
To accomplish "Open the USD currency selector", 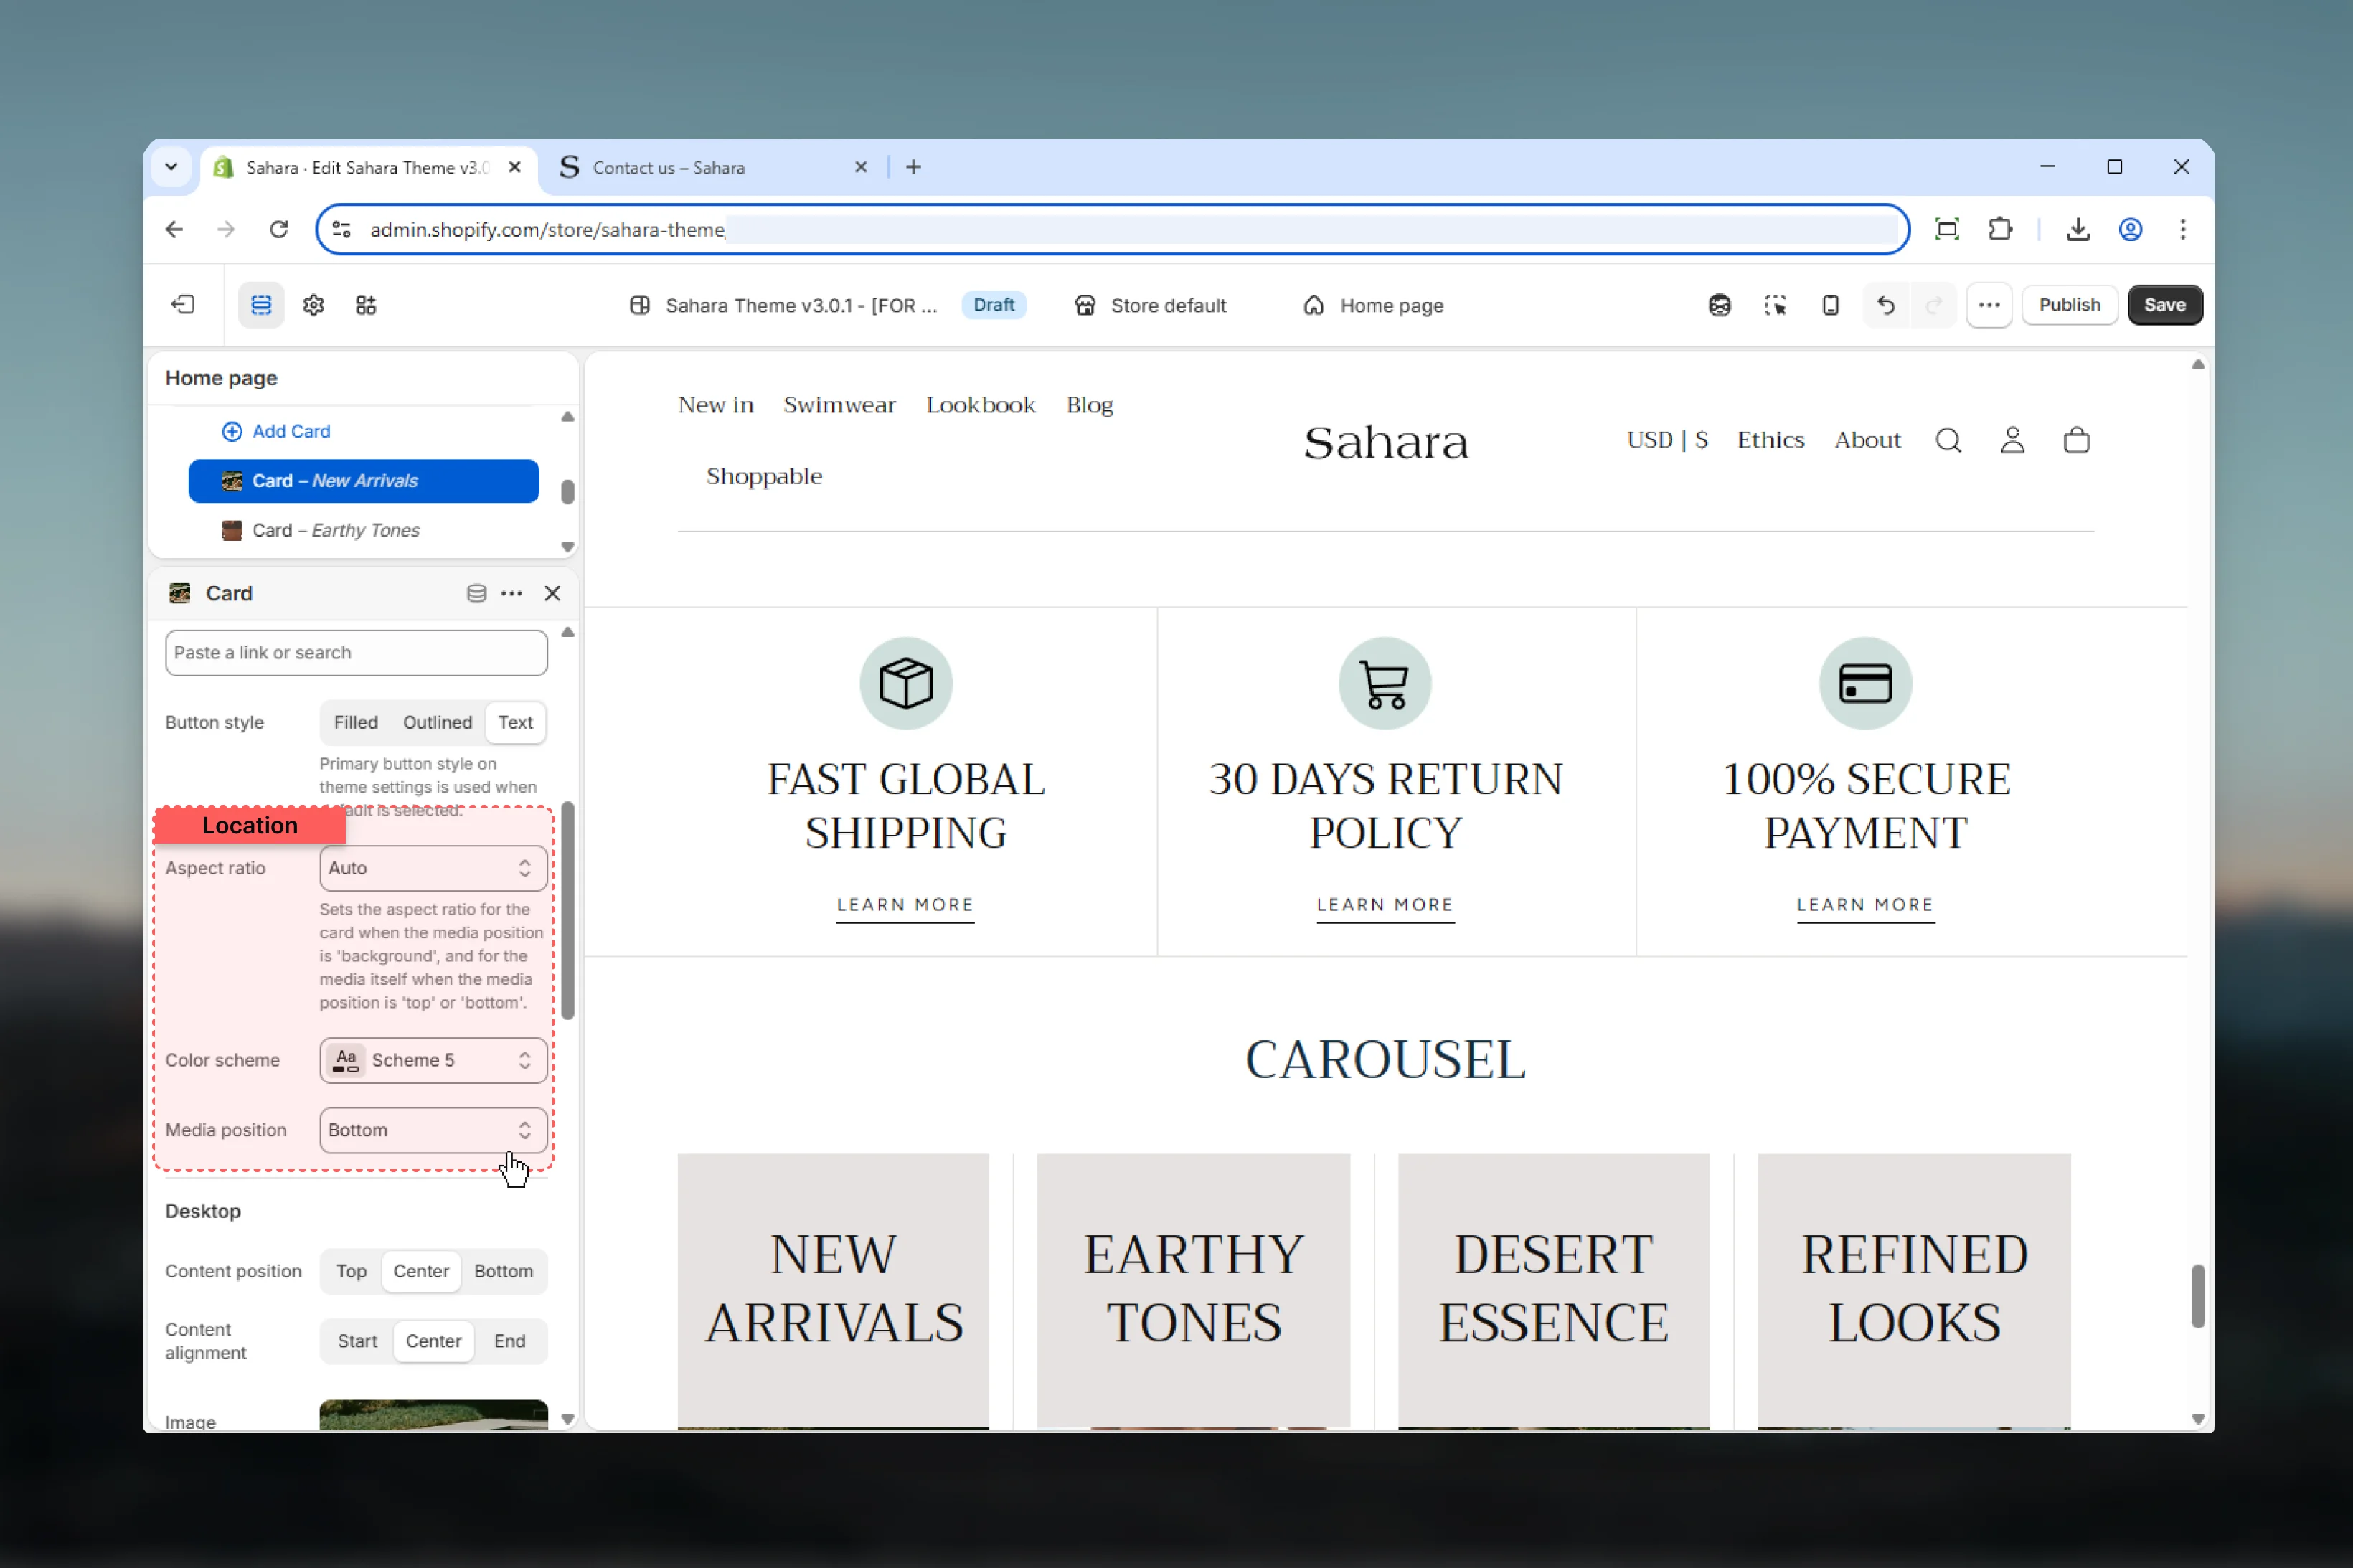I will click(x=1667, y=440).
